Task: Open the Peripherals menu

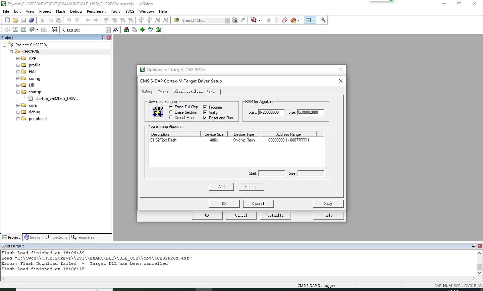Action: tap(96, 11)
